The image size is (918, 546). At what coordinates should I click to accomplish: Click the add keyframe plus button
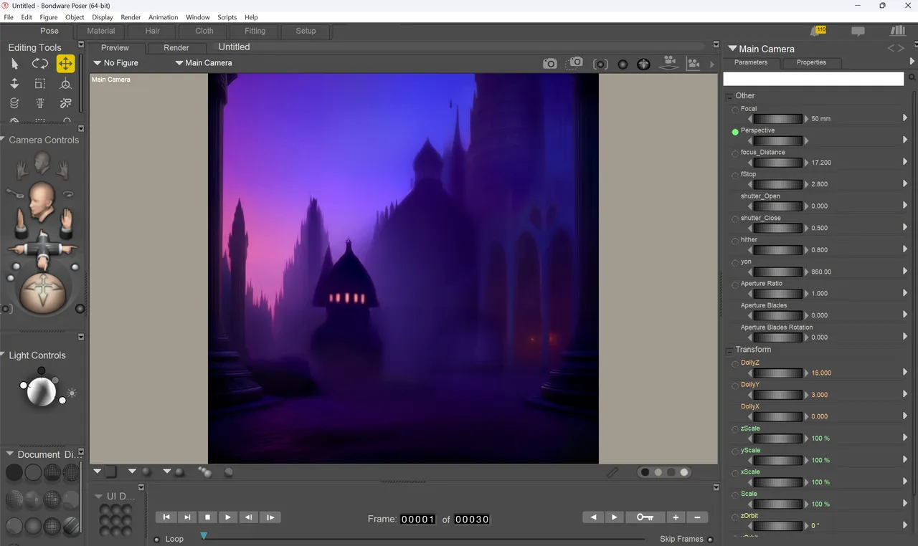tap(676, 517)
